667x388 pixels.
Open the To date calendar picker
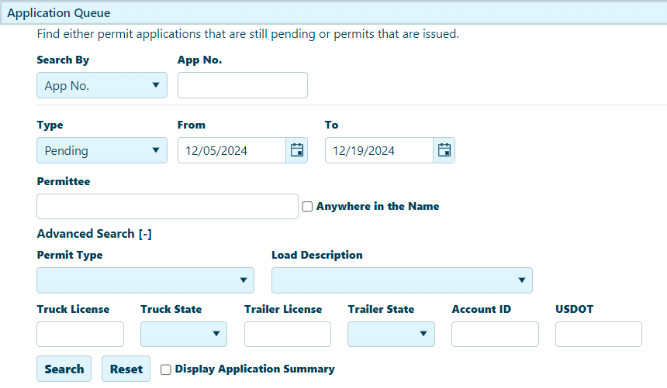(x=444, y=151)
